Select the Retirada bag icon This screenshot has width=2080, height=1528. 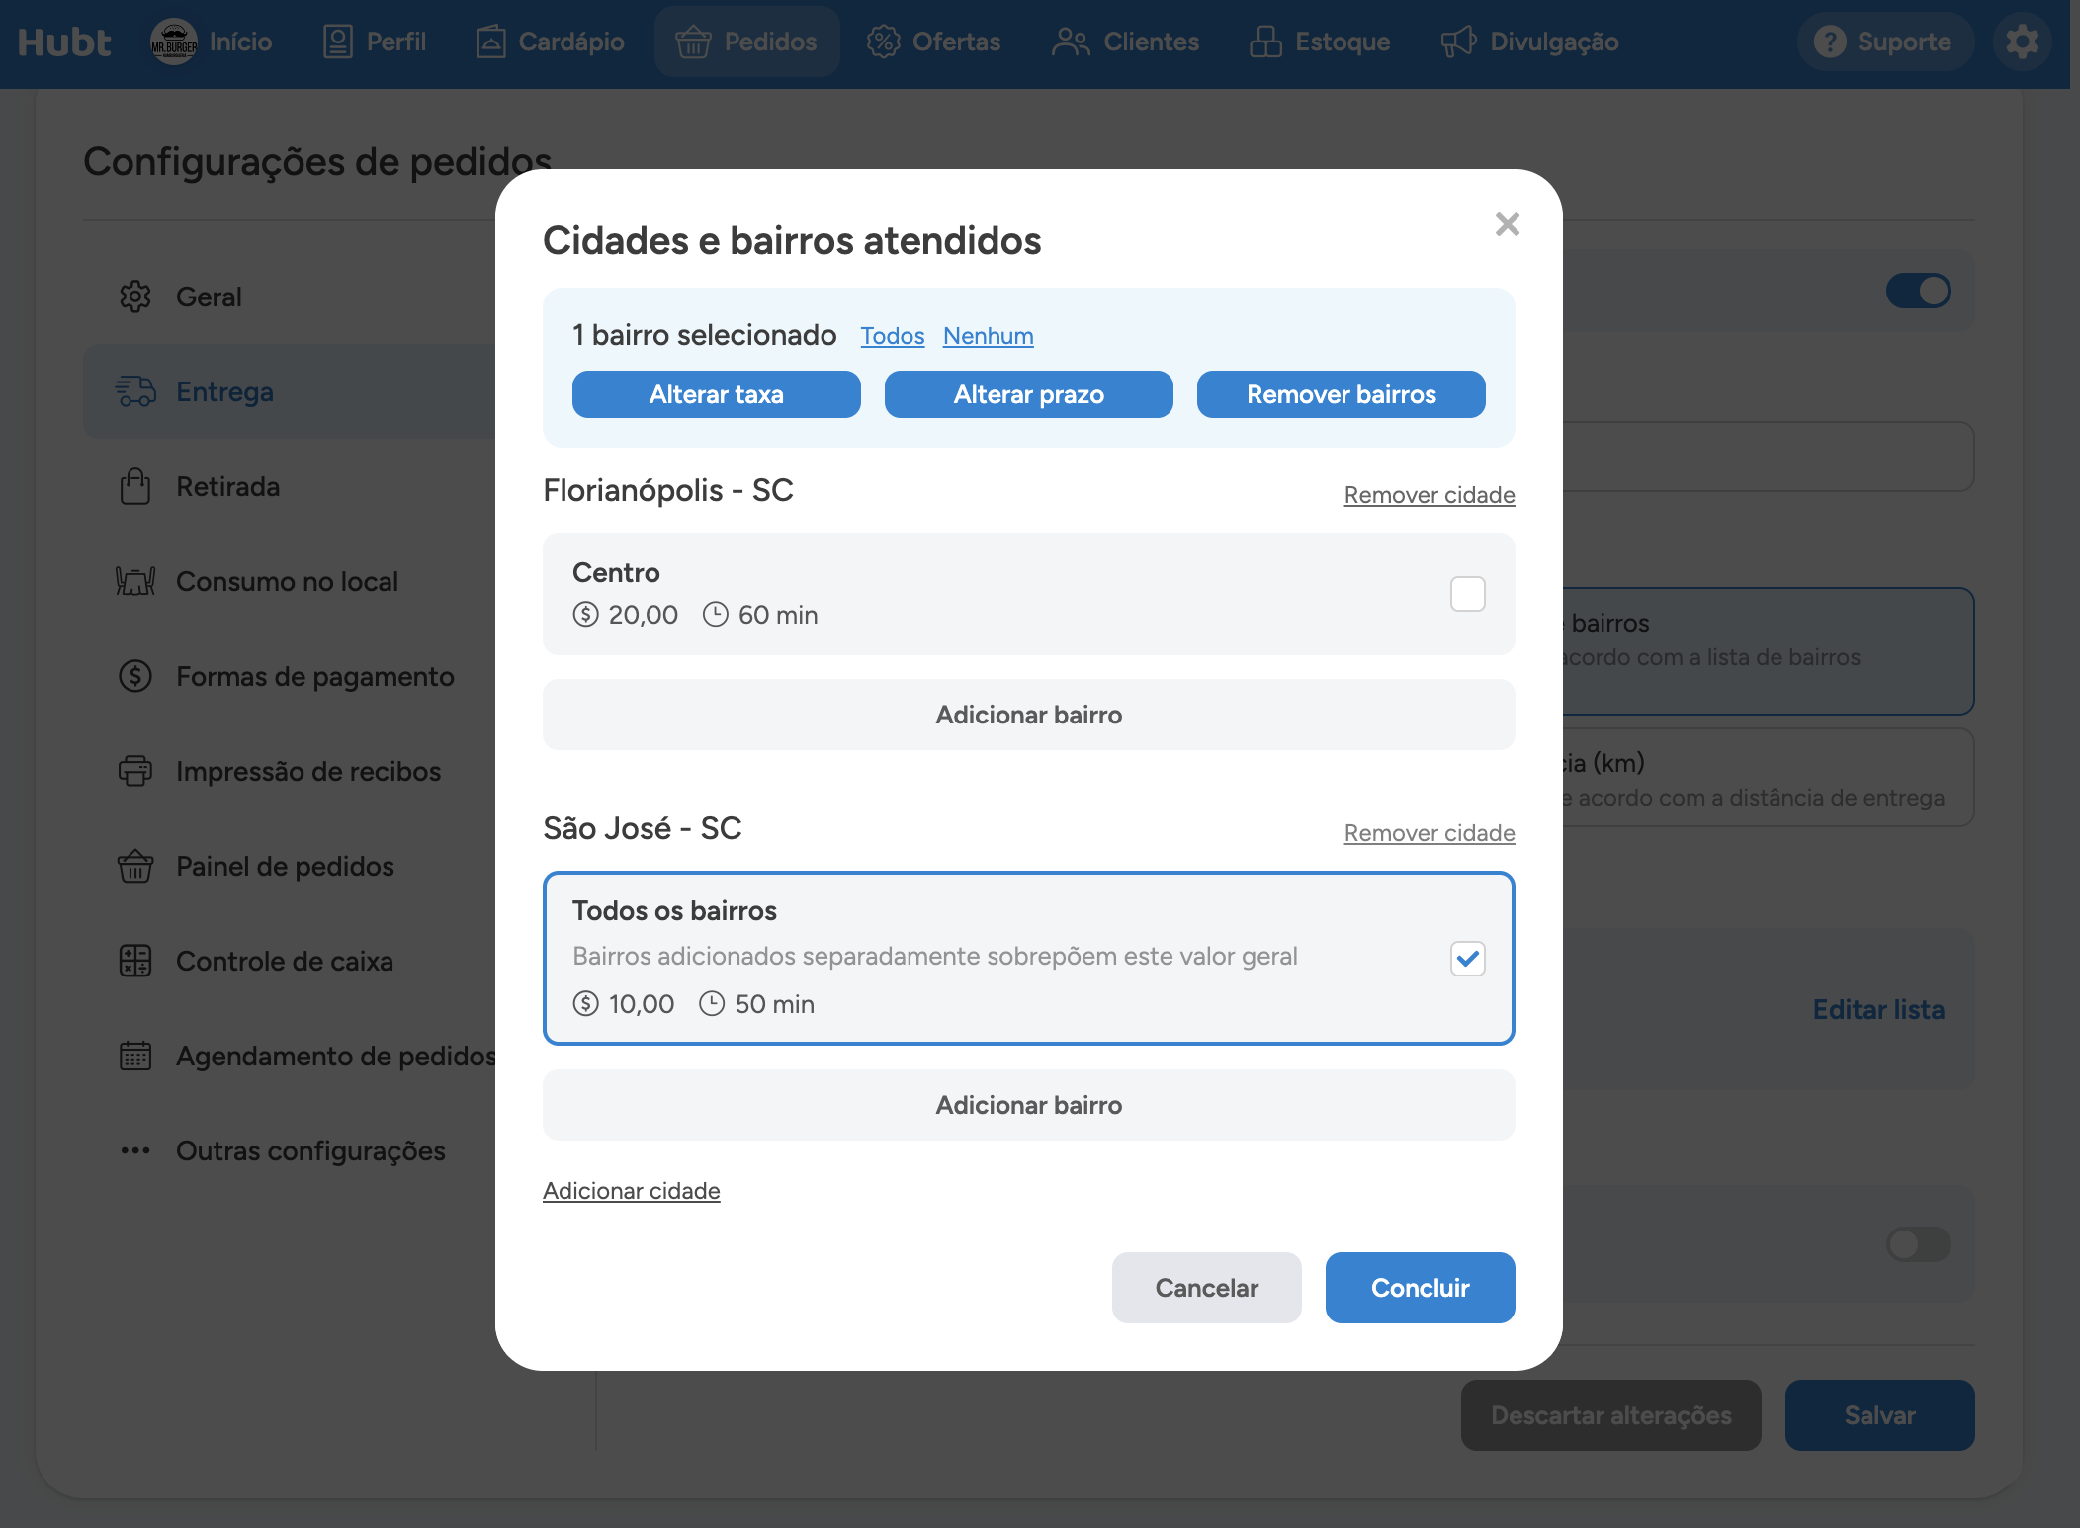135,486
